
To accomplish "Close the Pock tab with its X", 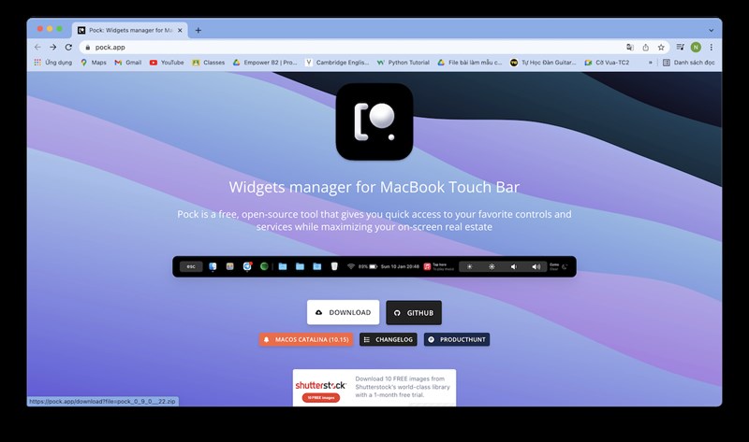I will (180, 30).
